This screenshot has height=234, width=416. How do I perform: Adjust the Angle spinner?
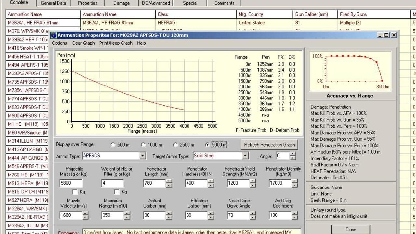click(293, 156)
